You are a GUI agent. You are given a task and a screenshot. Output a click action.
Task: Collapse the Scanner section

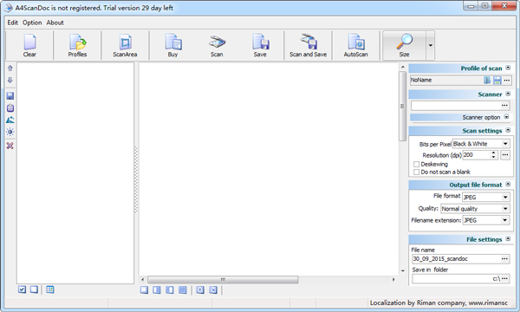[x=508, y=94]
